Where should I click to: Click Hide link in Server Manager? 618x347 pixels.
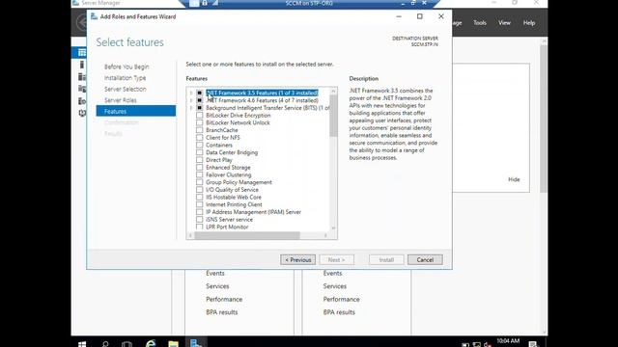(514, 179)
